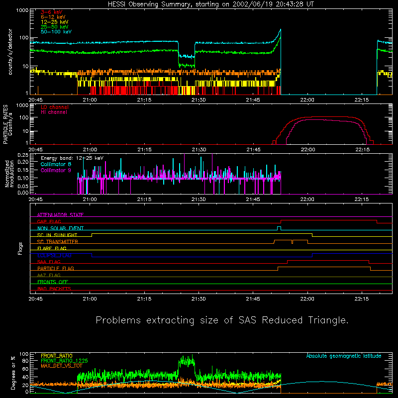Select the Collimator 9 legend entry
398x398 pixels.
click(x=56, y=170)
